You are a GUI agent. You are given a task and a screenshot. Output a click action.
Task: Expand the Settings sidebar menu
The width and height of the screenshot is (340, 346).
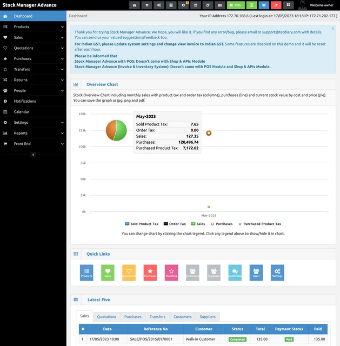click(x=33, y=122)
